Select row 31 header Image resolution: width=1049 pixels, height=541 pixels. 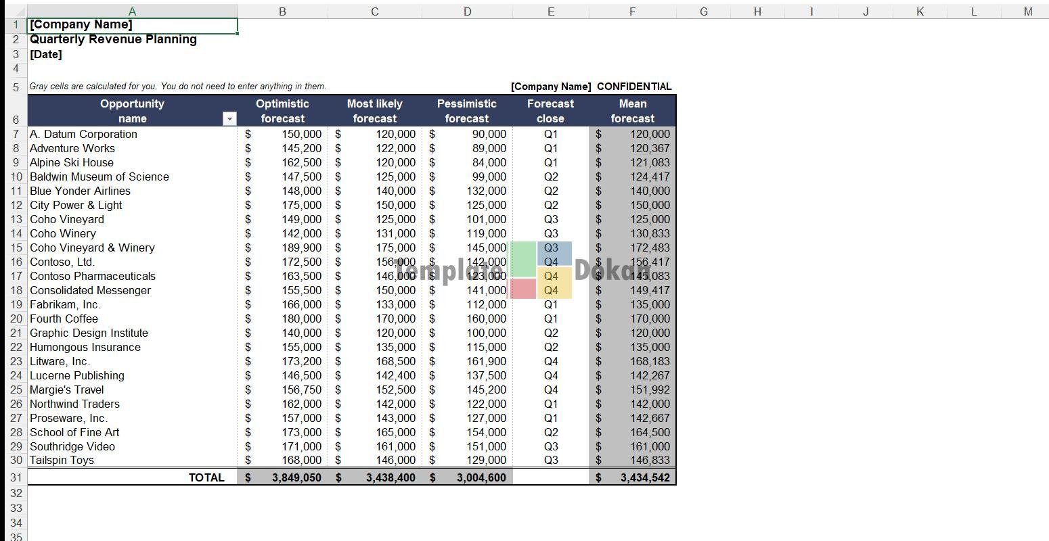(16, 477)
